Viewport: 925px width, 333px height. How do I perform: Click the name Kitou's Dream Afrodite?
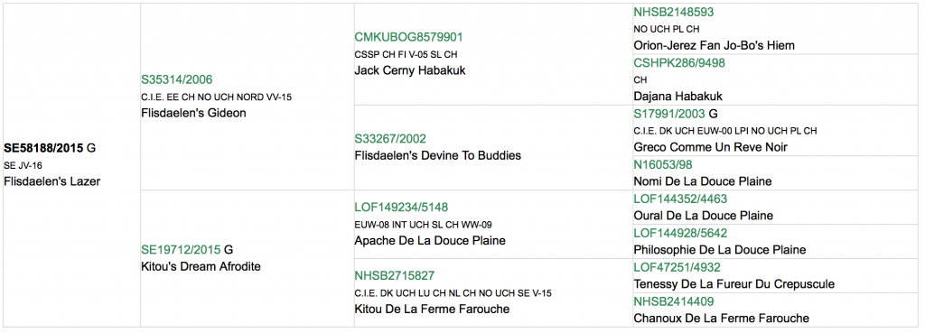(201, 266)
